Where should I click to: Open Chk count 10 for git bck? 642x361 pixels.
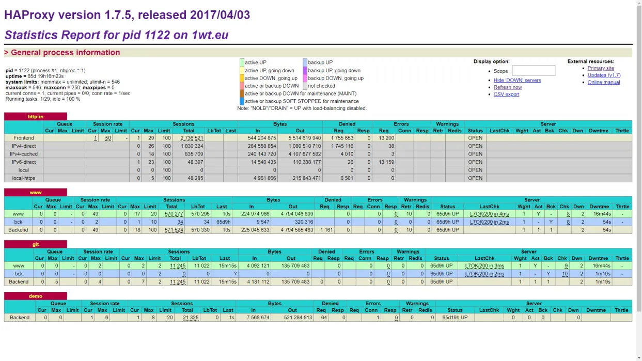click(x=565, y=274)
